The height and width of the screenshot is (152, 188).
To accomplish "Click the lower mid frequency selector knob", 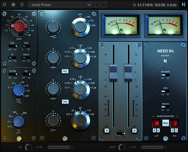I will click(x=80, y=90).
